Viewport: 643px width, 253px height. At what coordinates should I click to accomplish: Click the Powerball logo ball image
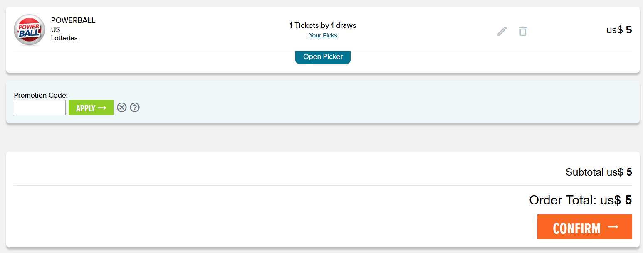29,30
